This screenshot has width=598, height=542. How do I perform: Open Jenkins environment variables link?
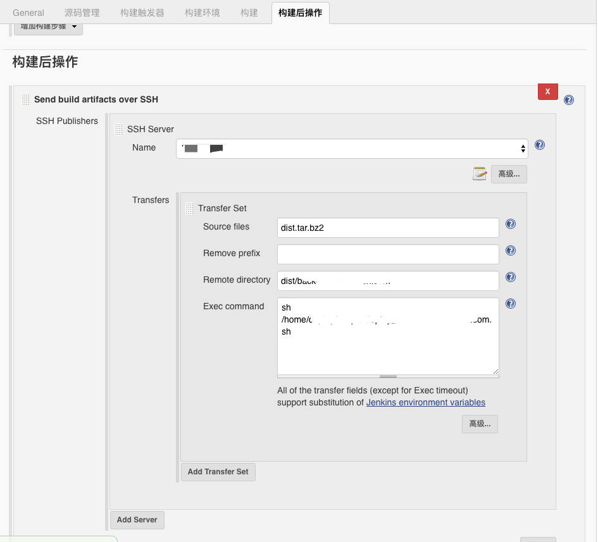pyautogui.click(x=426, y=402)
